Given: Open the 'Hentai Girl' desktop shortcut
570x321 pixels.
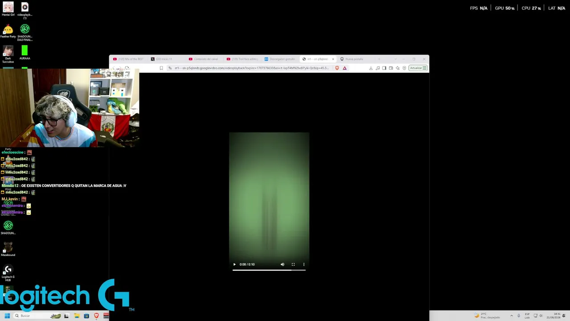Looking at the screenshot, I should pos(8,9).
